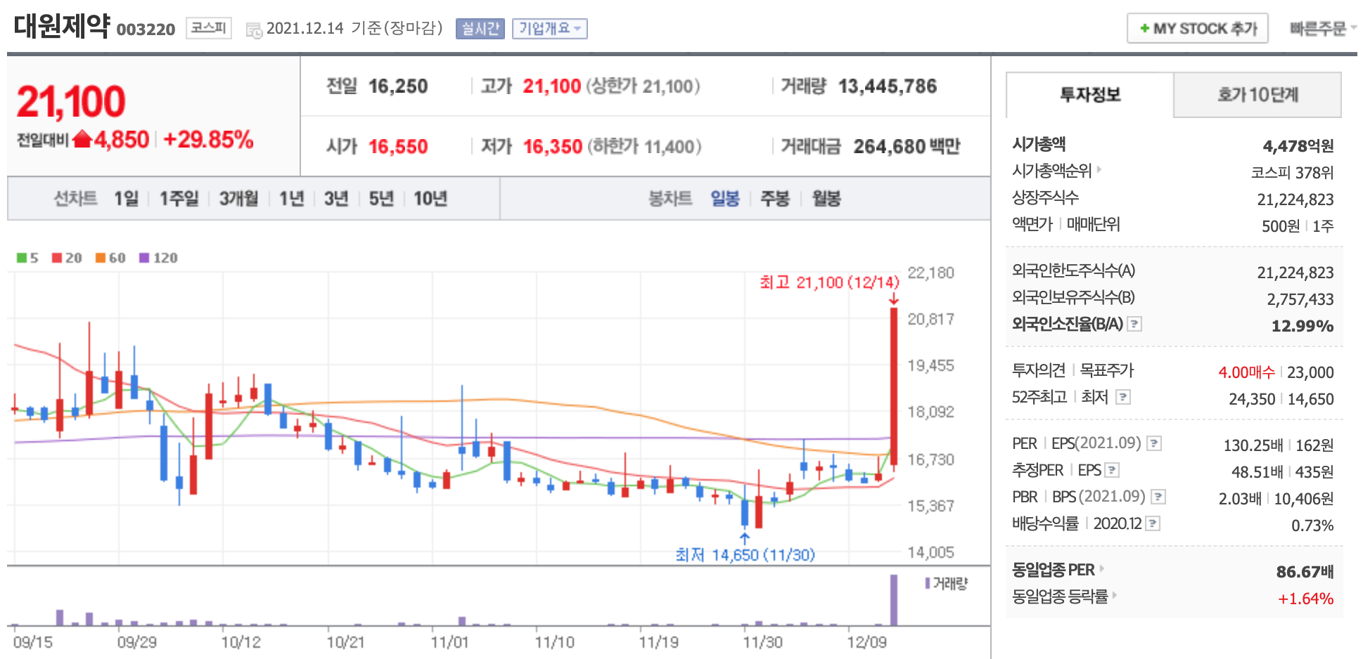Click the orange 60-day moving average legend
Viewport: 1363px width, 659px height.
110,258
